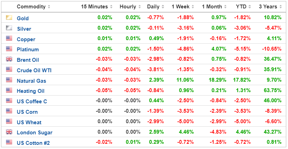
Task: Click the UK flag beside Brent Oil
Action: click(9, 60)
